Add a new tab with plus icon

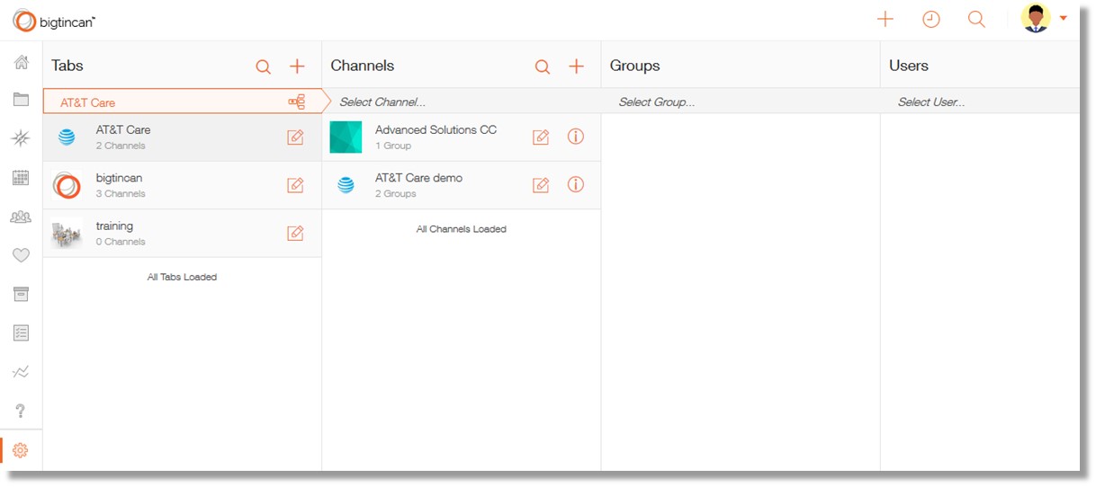coord(297,66)
